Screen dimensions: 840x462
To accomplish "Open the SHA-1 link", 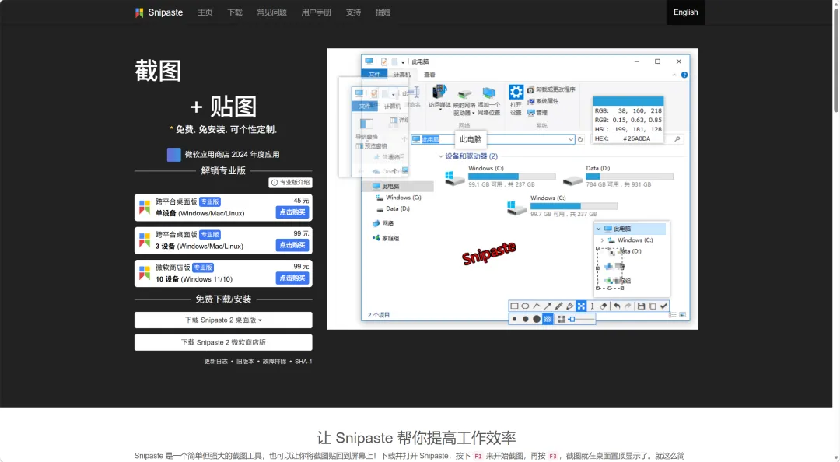I will (303, 362).
